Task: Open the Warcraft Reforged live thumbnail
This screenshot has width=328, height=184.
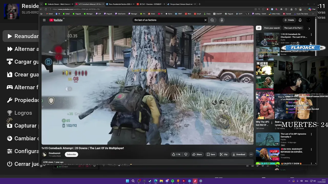Action: 268,154
